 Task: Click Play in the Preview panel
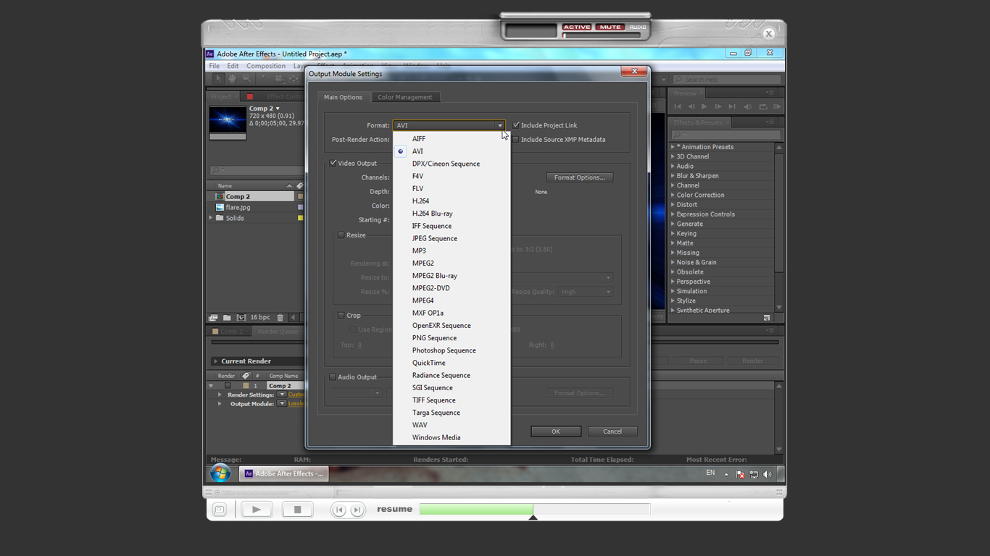(x=704, y=106)
